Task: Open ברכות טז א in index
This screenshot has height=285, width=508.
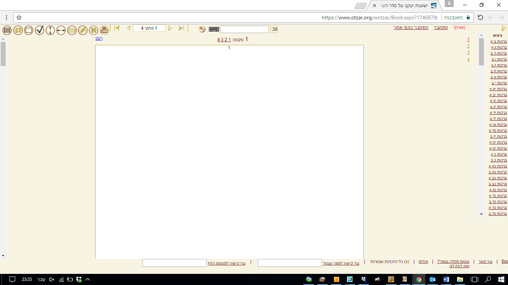Action: (x=498, y=131)
